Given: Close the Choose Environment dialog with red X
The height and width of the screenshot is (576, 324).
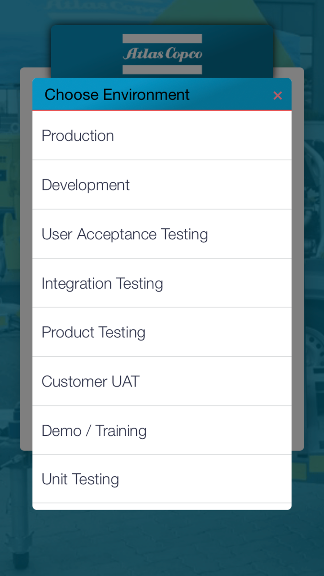Looking at the screenshot, I should [x=277, y=96].
